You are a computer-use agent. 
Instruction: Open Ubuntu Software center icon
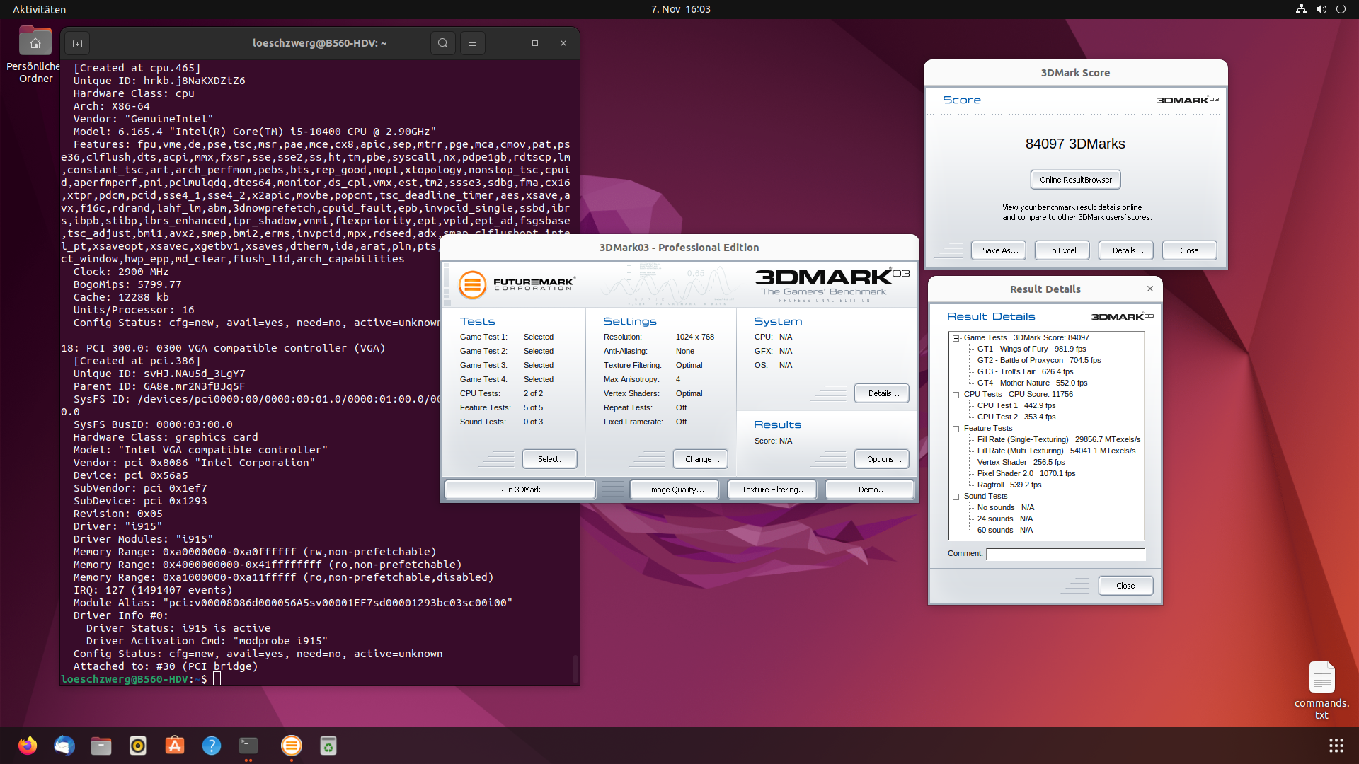click(x=175, y=746)
